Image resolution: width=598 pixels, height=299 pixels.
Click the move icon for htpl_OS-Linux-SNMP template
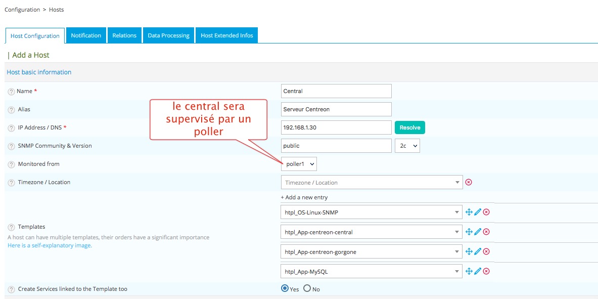[469, 212]
